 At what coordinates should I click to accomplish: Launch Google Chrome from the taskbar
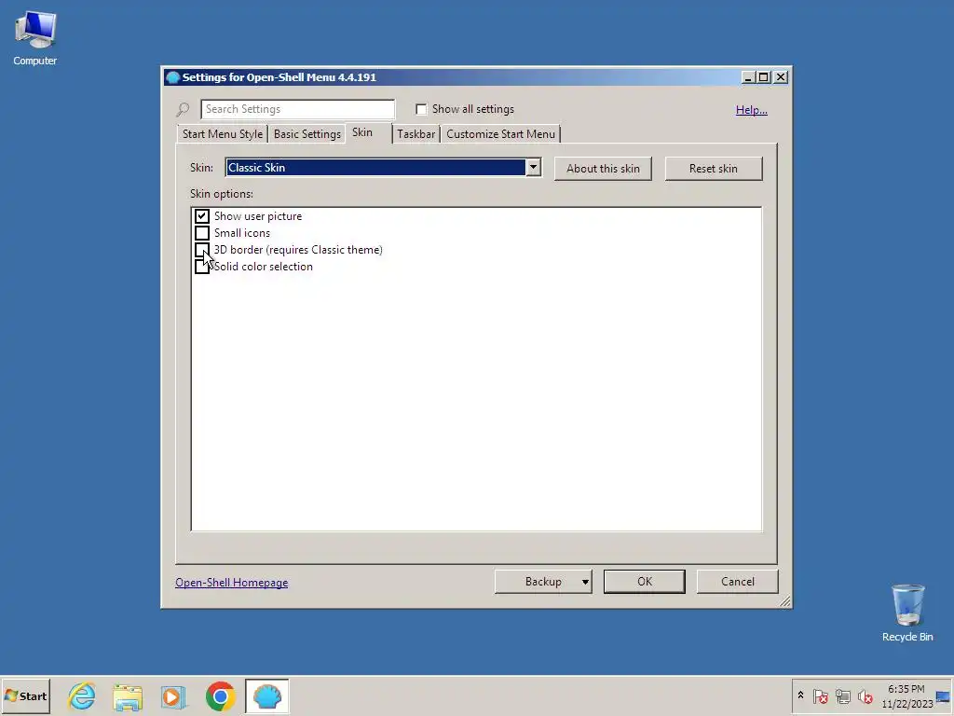[220, 695]
